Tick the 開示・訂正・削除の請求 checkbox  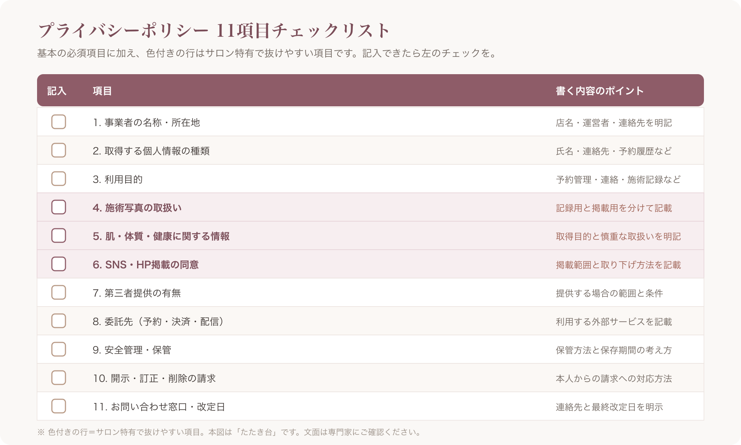coord(58,378)
